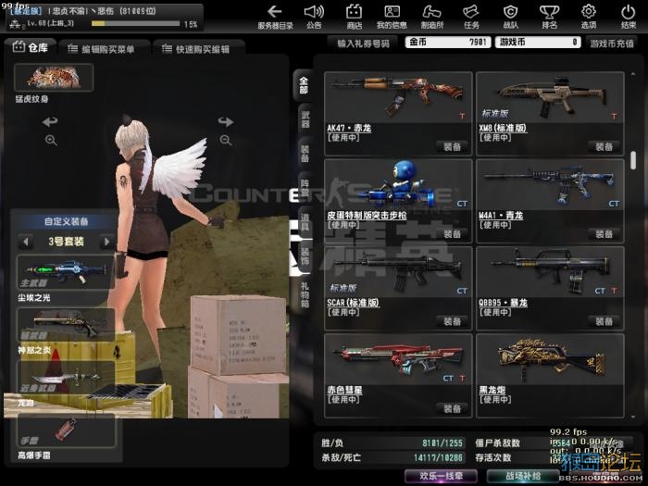Viewport: 648px width, 486px height.
Task: Rotate character right with curved arrow
Action: click(226, 121)
